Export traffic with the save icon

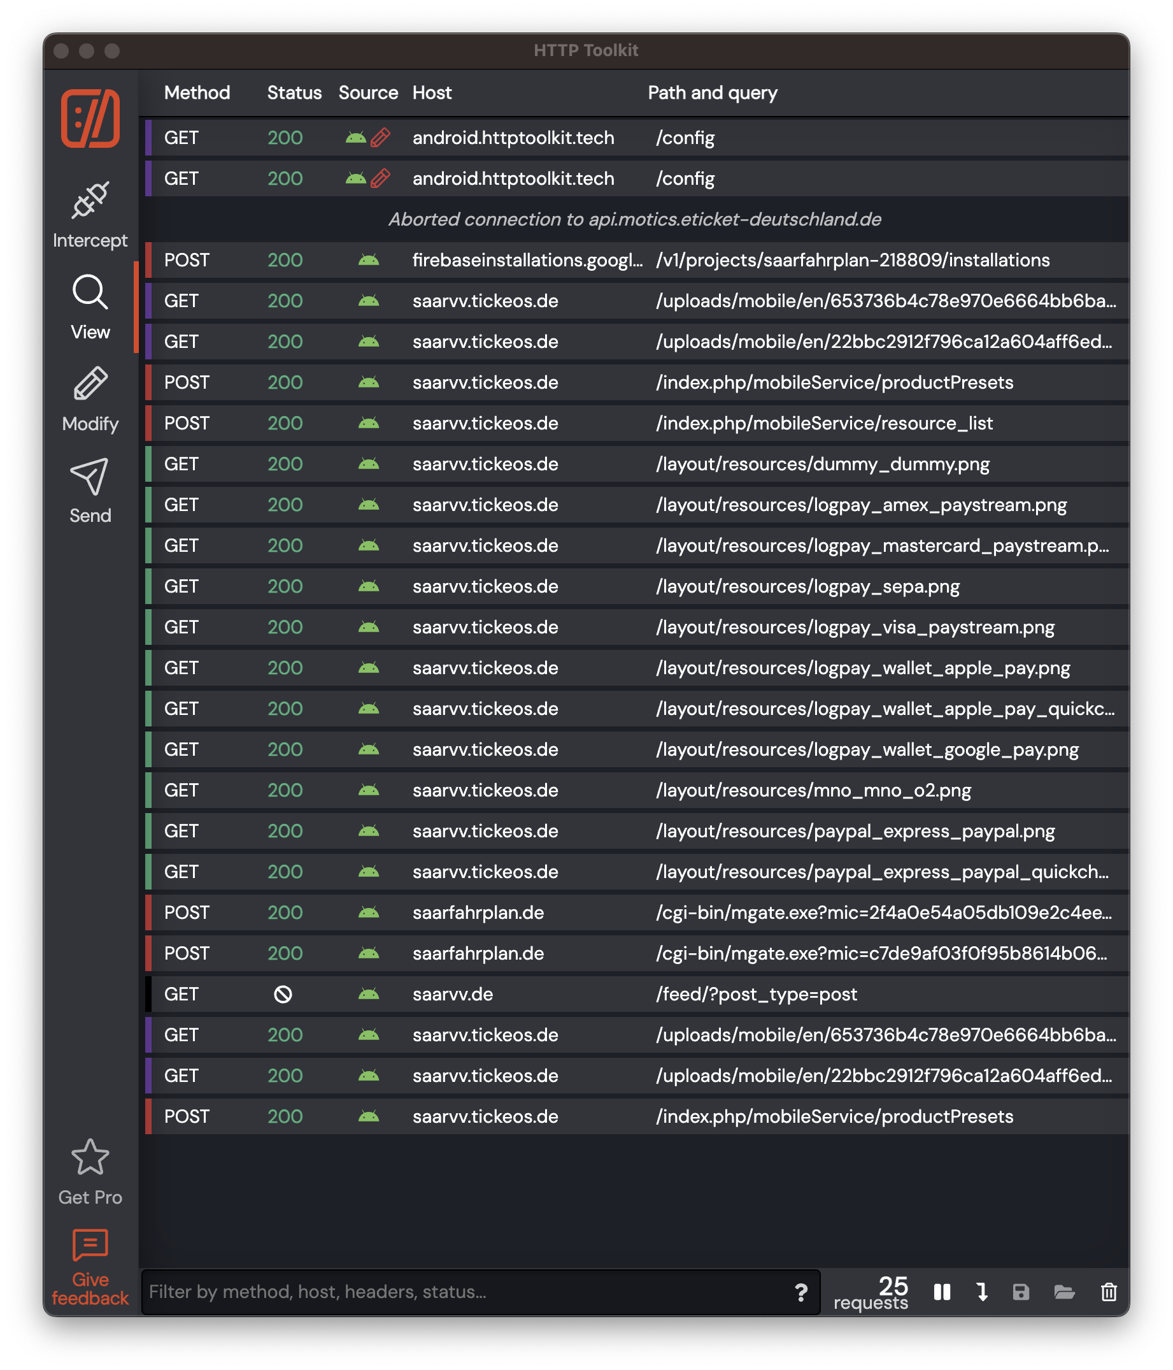pos(1020,1292)
